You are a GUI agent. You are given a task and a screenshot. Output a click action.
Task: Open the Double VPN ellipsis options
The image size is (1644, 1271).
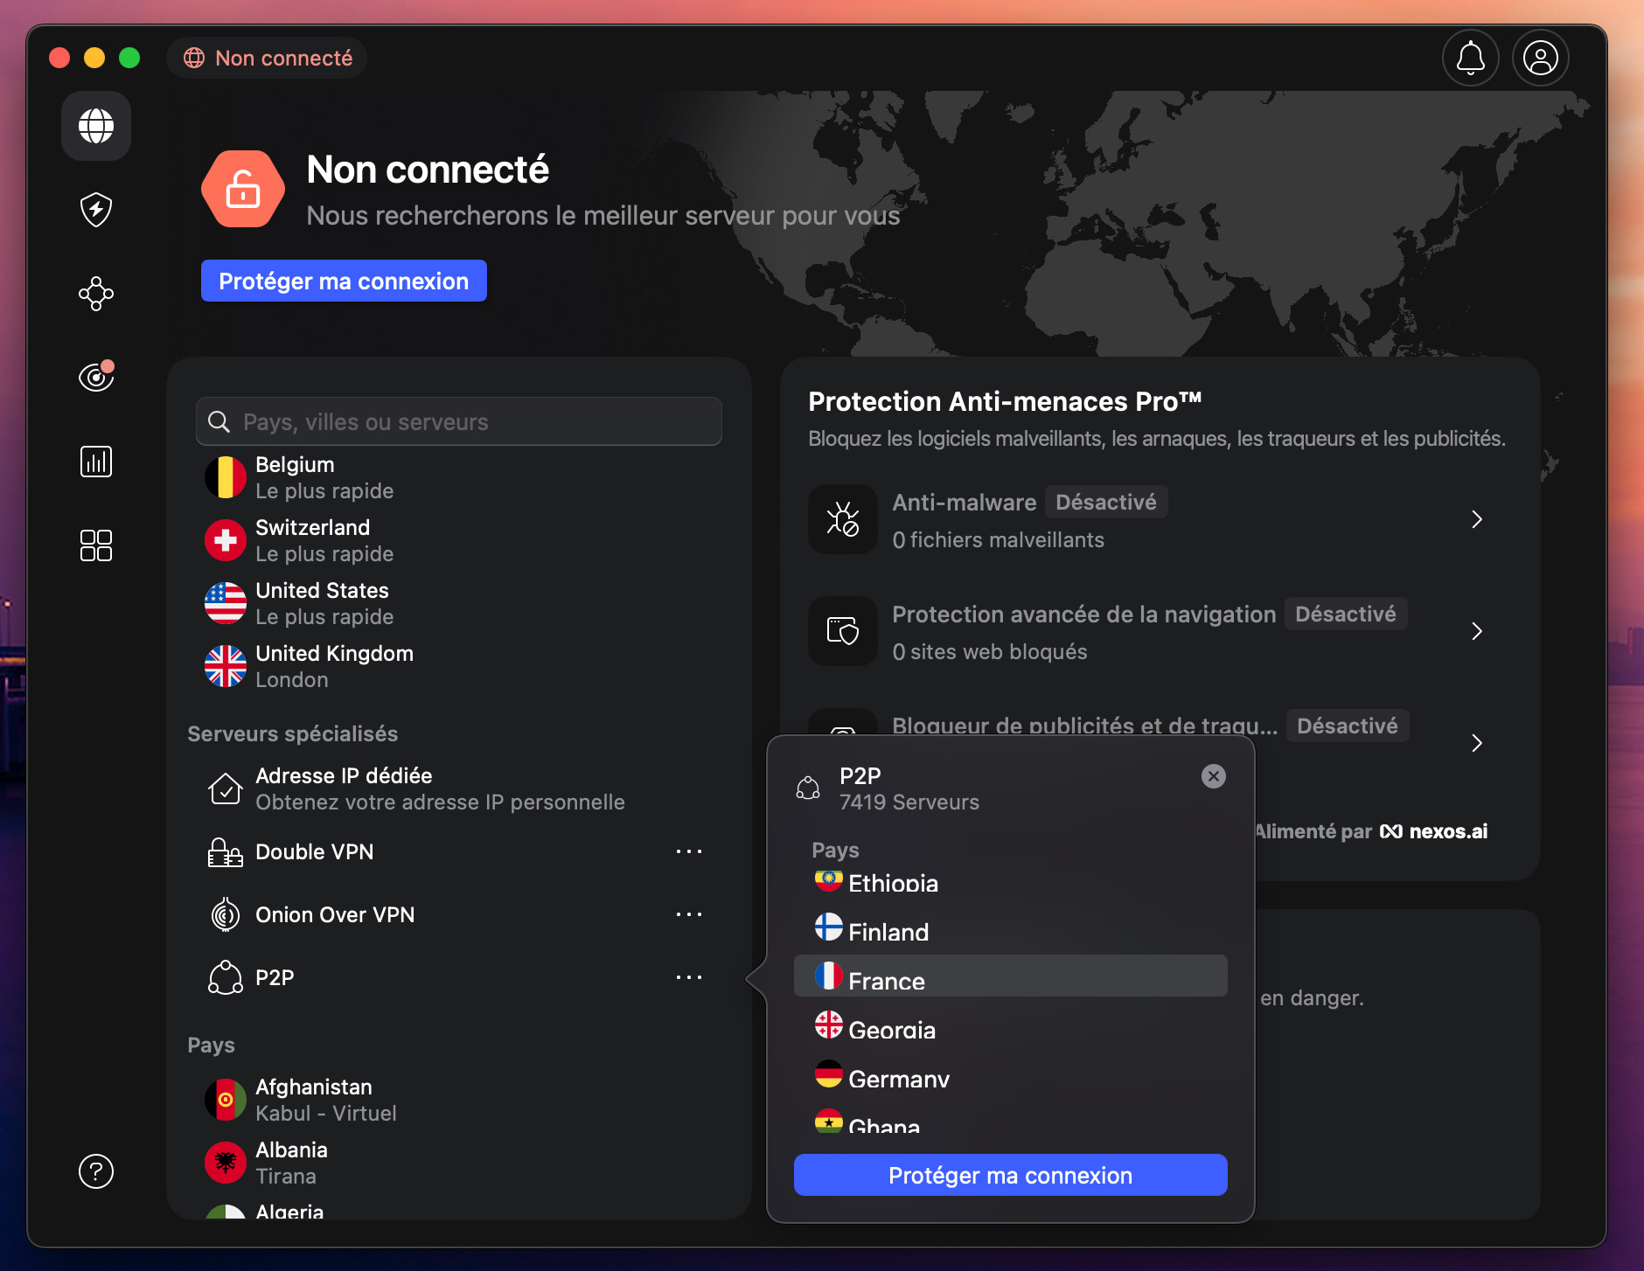[x=691, y=851]
